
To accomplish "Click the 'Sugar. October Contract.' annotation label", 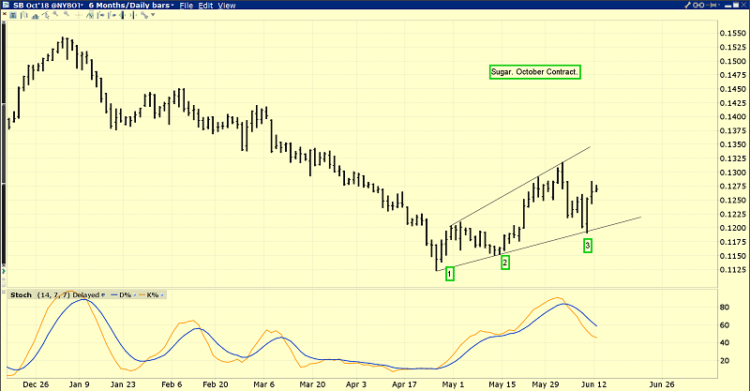I will pos(534,72).
